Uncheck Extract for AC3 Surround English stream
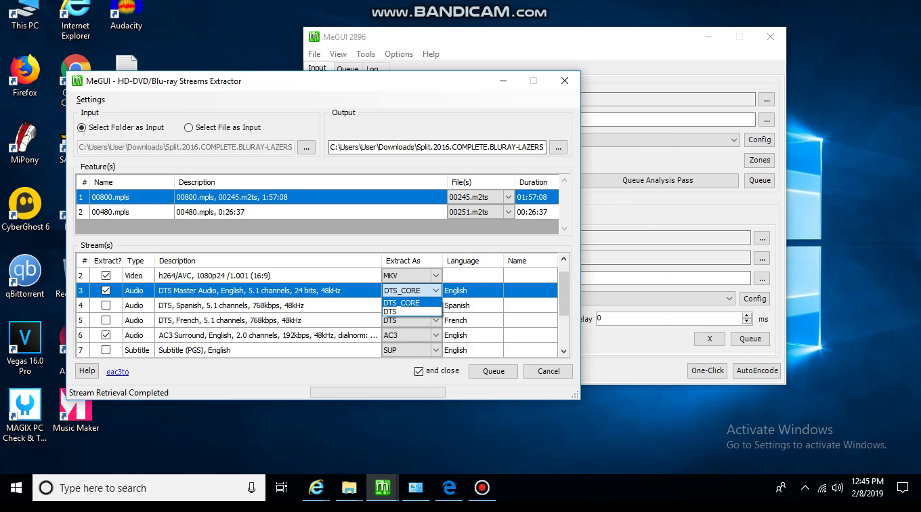This screenshot has height=512, width=921. click(x=106, y=335)
